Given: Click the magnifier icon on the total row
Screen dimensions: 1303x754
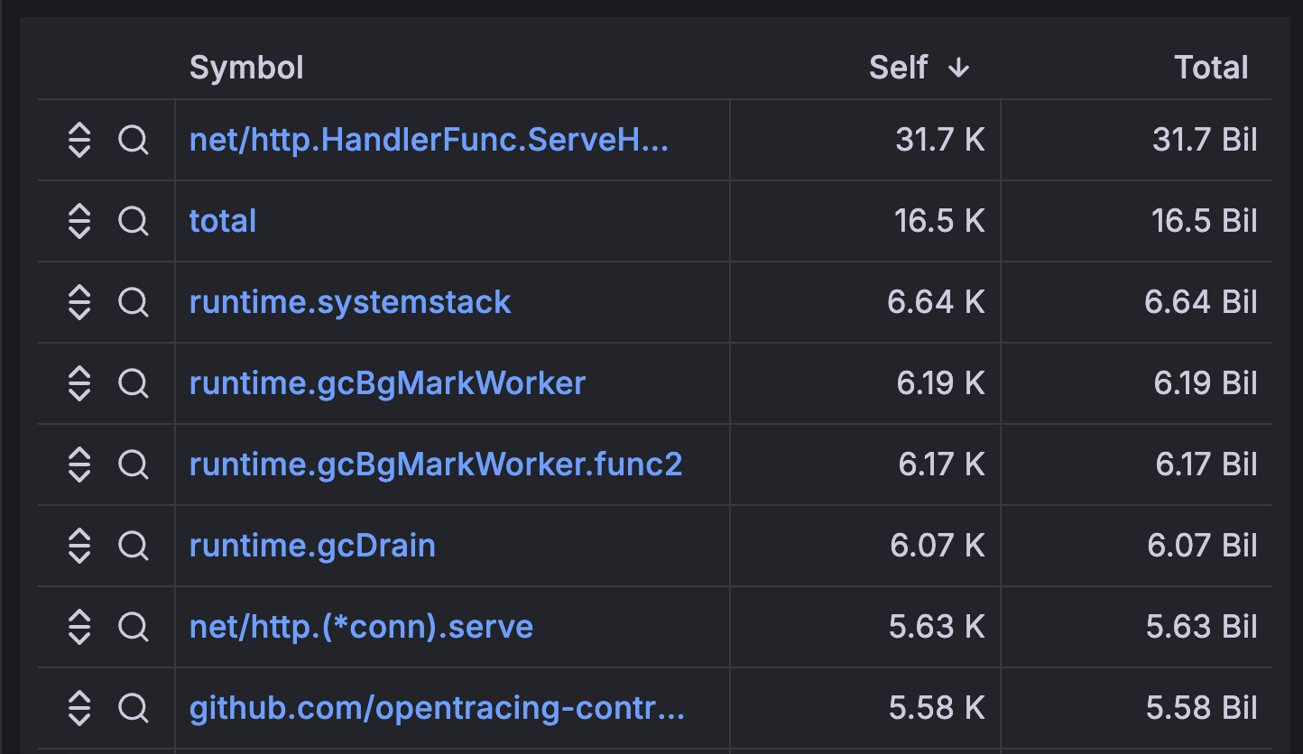Looking at the screenshot, I should click(x=134, y=221).
